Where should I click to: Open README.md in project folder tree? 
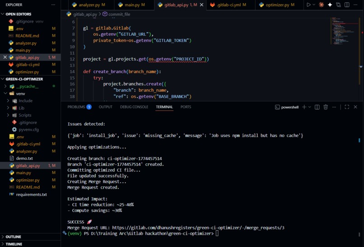(x=28, y=187)
